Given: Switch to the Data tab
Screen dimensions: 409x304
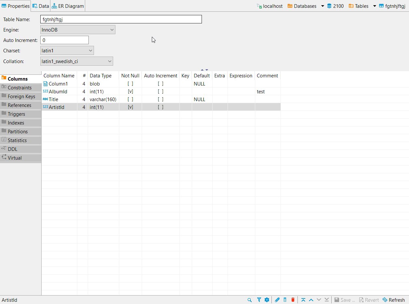Looking at the screenshot, I should click(x=40, y=6).
